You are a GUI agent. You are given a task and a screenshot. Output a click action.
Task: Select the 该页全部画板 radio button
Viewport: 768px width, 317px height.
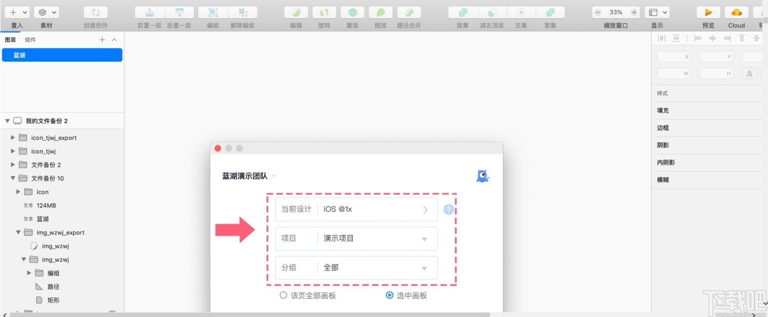pyautogui.click(x=284, y=295)
